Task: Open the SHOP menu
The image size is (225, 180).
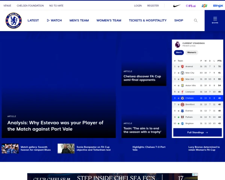Action: [178, 20]
